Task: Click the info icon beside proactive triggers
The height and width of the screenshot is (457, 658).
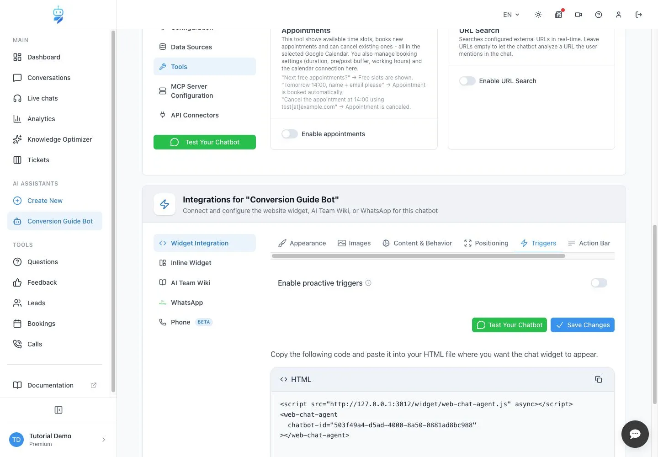Action: tap(368, 283)
